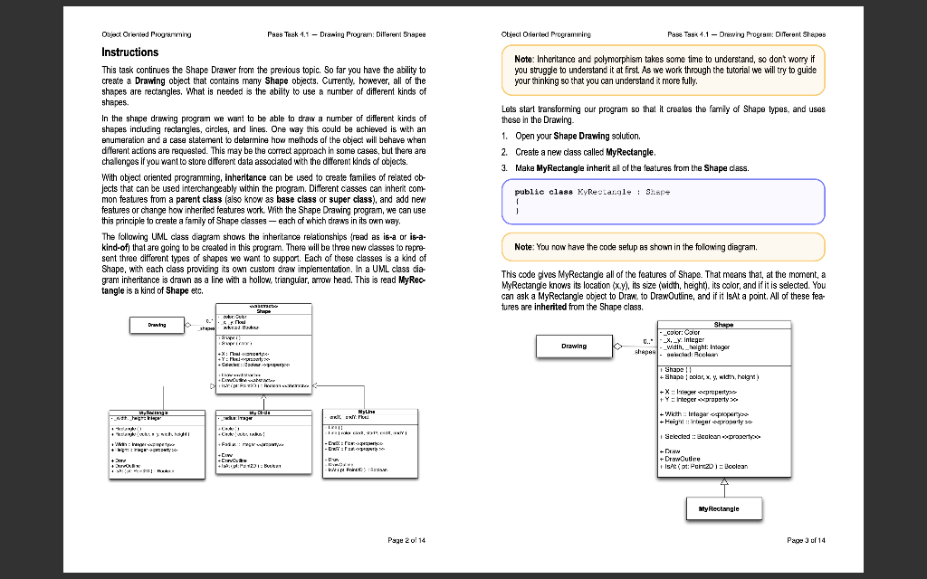927x579 pixels.
Task: Click the Shape class box on page 3
Action: (x=724, y=400)
